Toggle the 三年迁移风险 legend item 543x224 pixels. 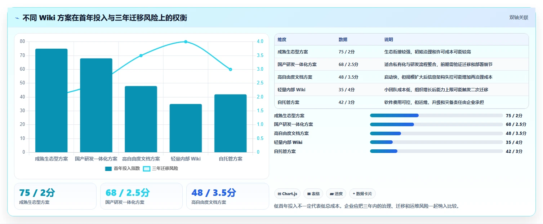pos(161,168)
